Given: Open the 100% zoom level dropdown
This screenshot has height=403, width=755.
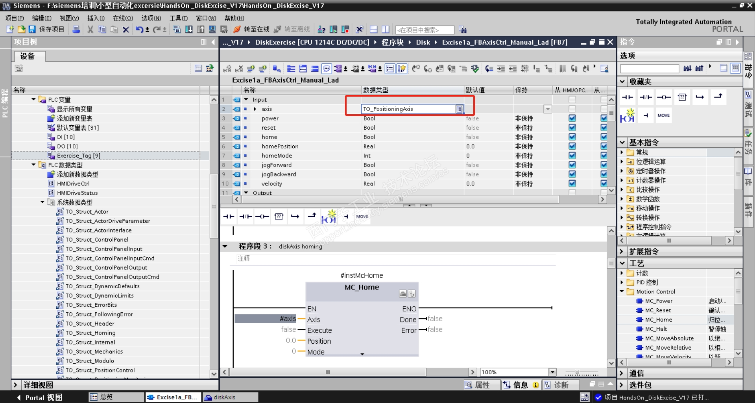Looking at the screenshot, I should pos(552,372).
